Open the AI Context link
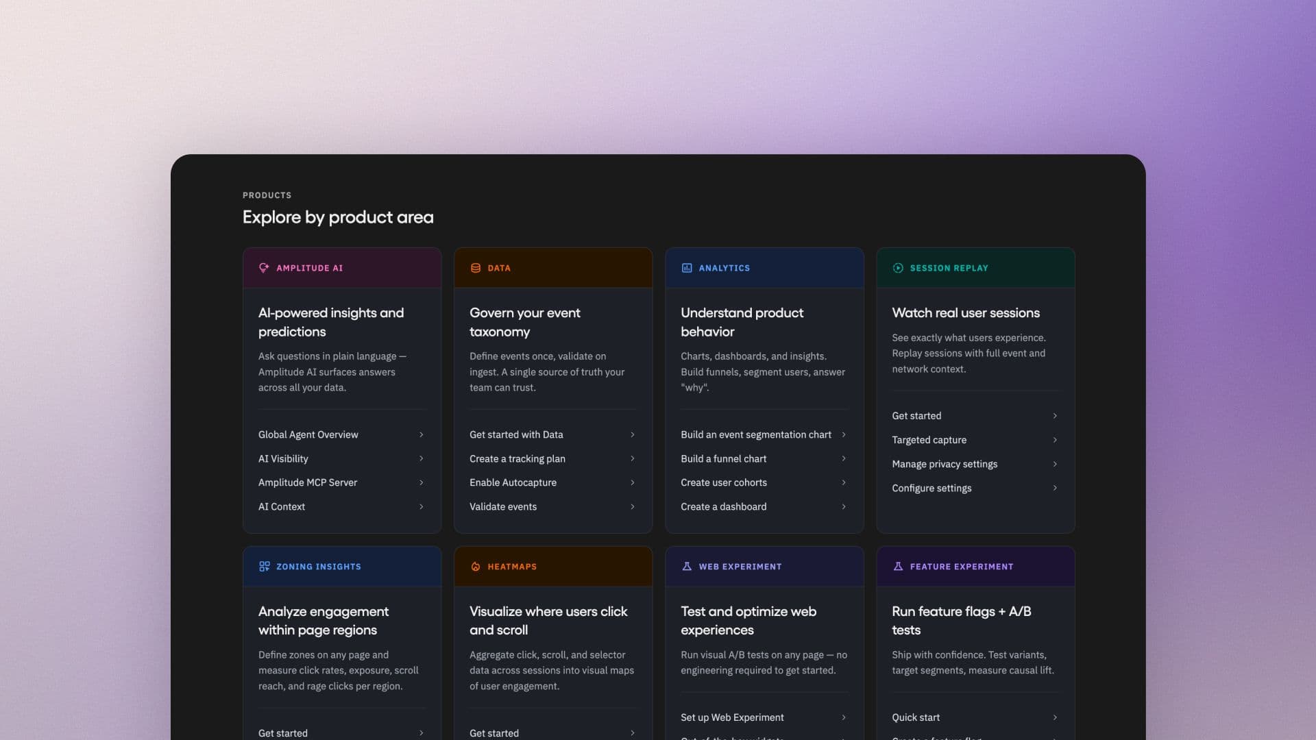Viewport: 1316px width, 740px height. tap(342, 506)
